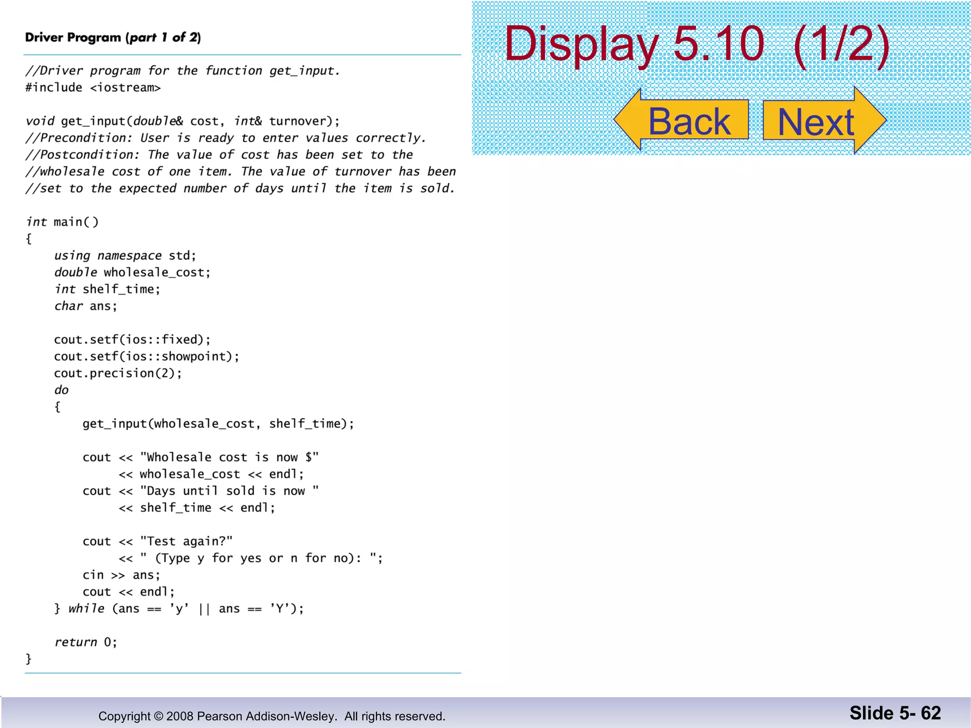
Task: Click the 'cout << endl;' line
Action: 129,592
